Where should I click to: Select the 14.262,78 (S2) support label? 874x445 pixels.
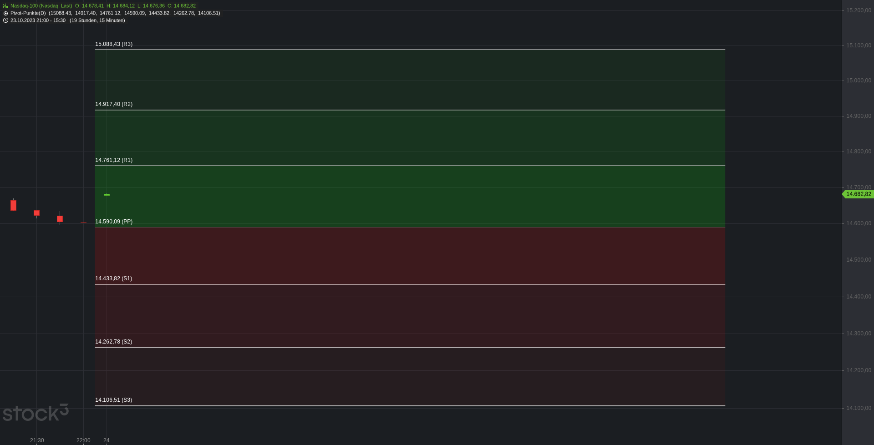[x=114, y=342]
